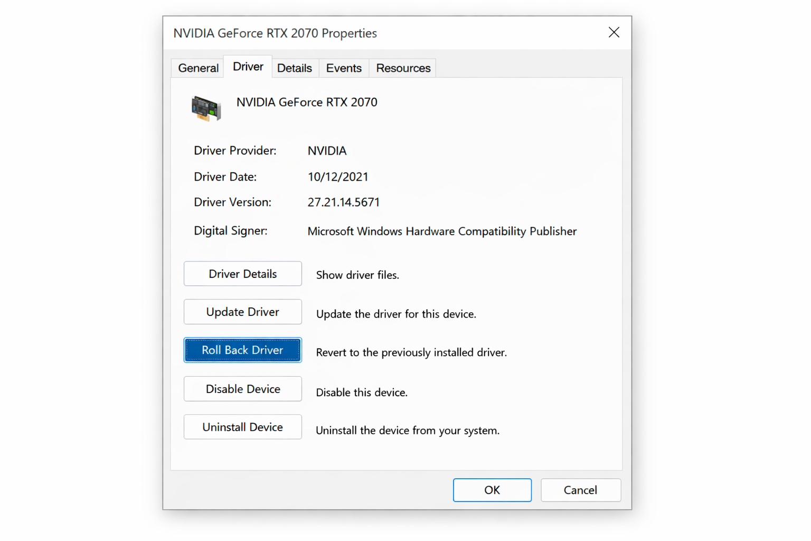This screenshot has height=541, width=811.
Task: Uninstall the device from the system
Action: pyautogui.click(x=242, y=427)
